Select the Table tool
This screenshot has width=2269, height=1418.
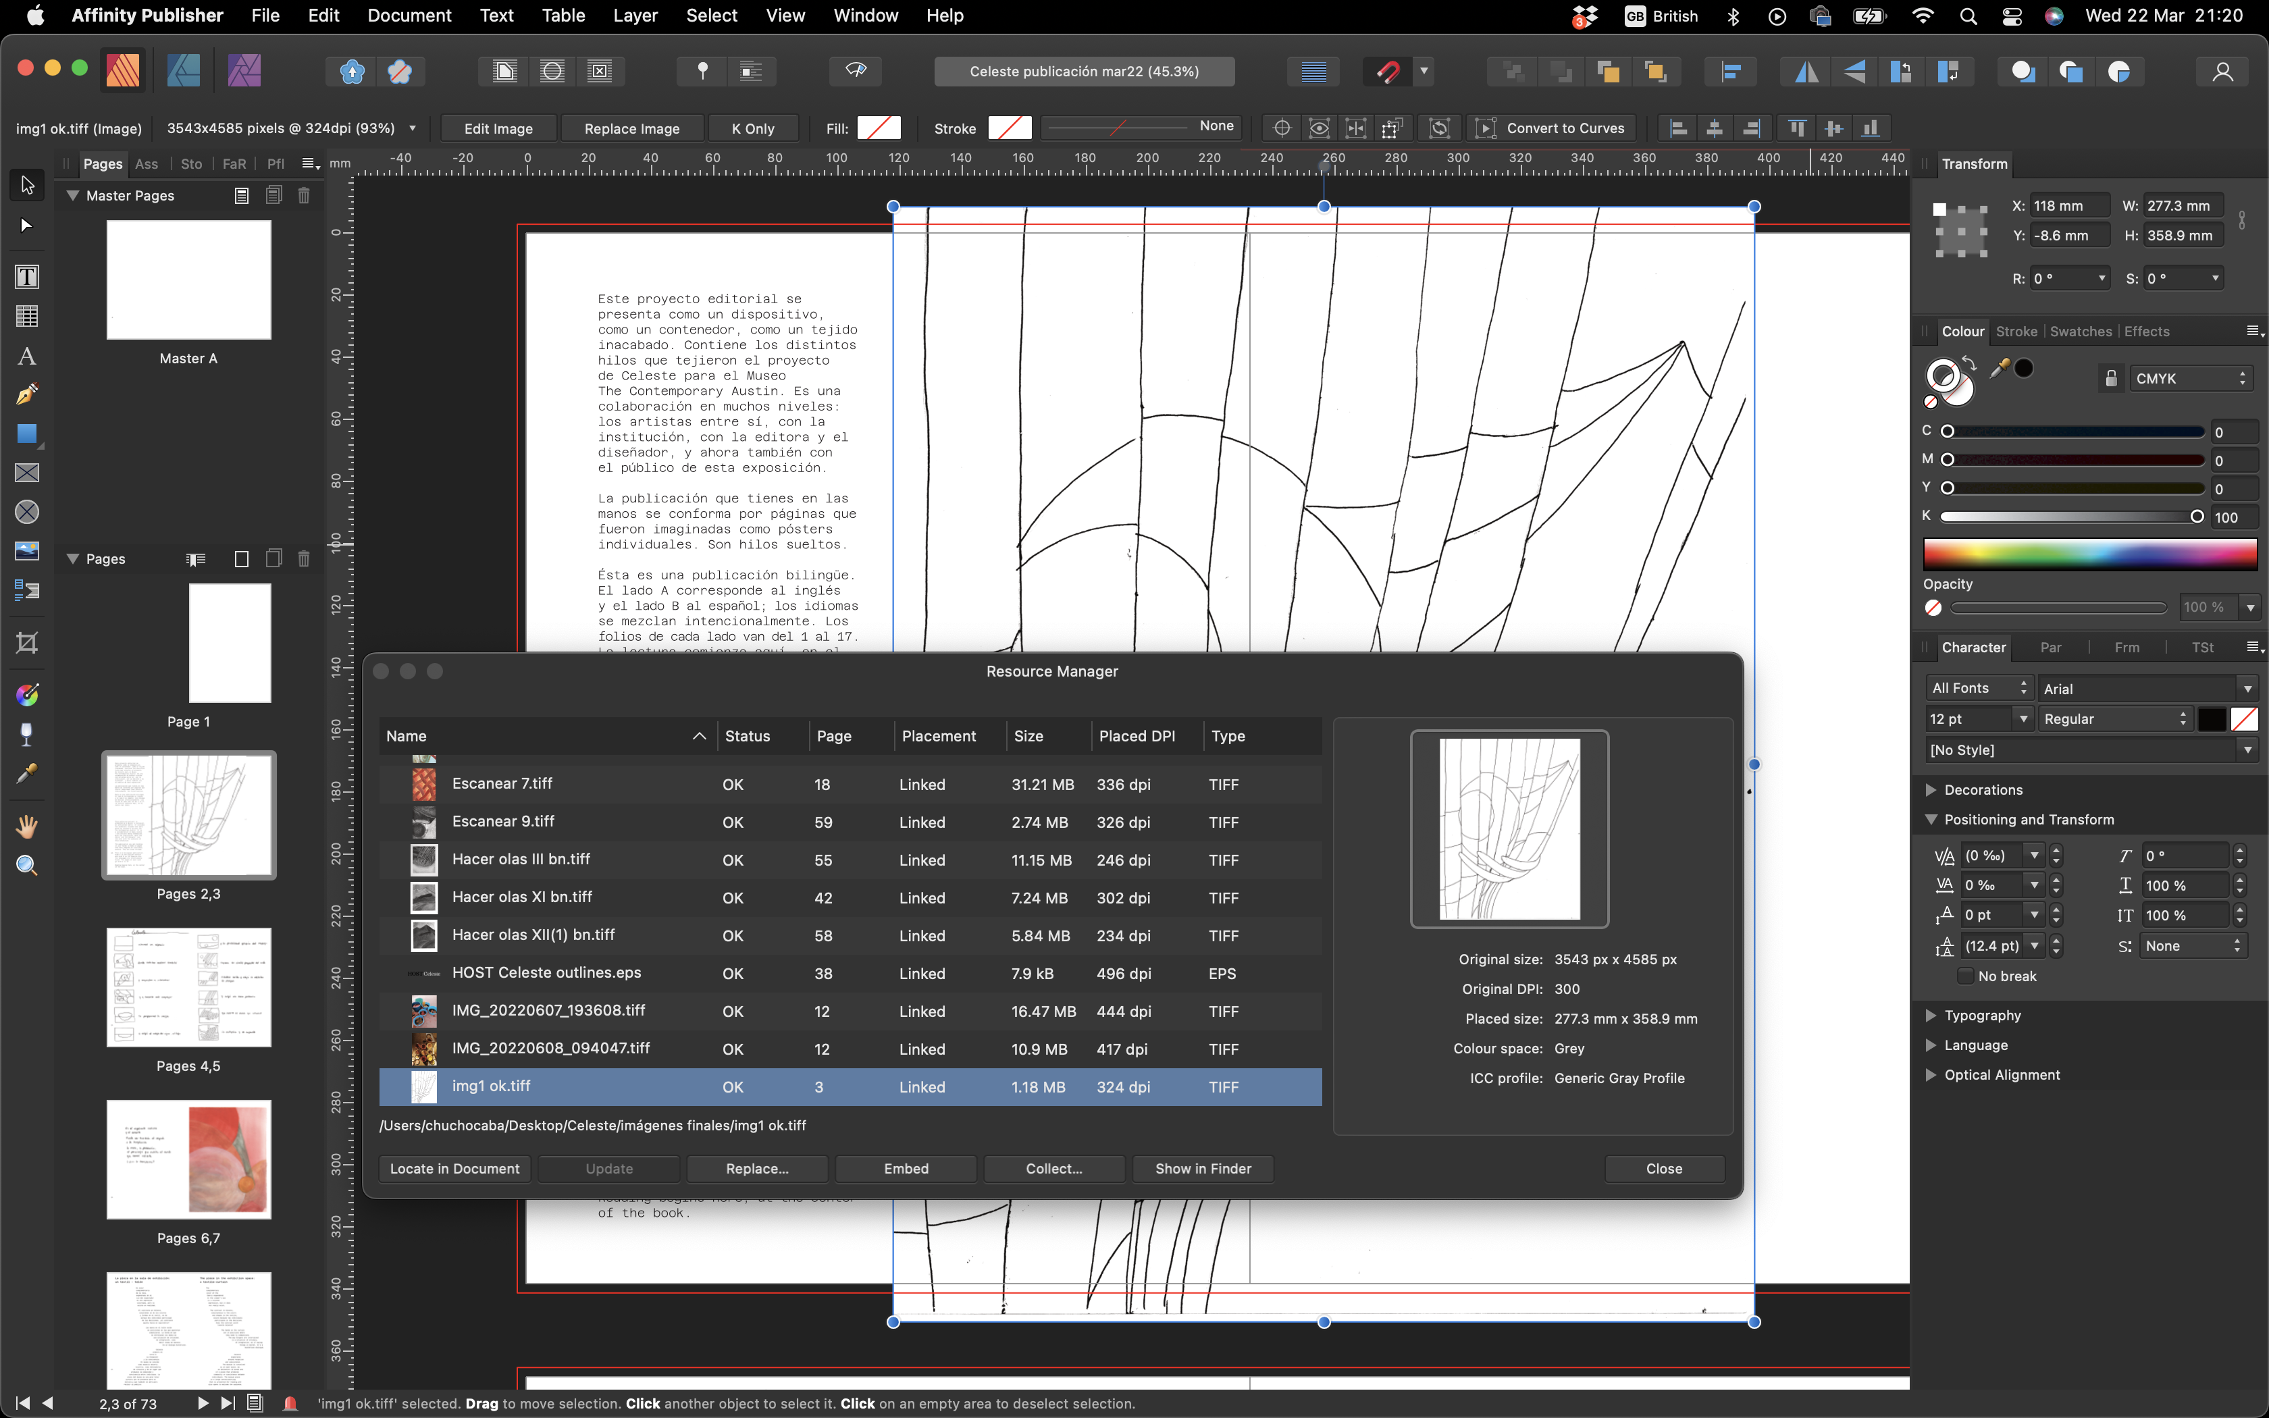tap(26, 316)
